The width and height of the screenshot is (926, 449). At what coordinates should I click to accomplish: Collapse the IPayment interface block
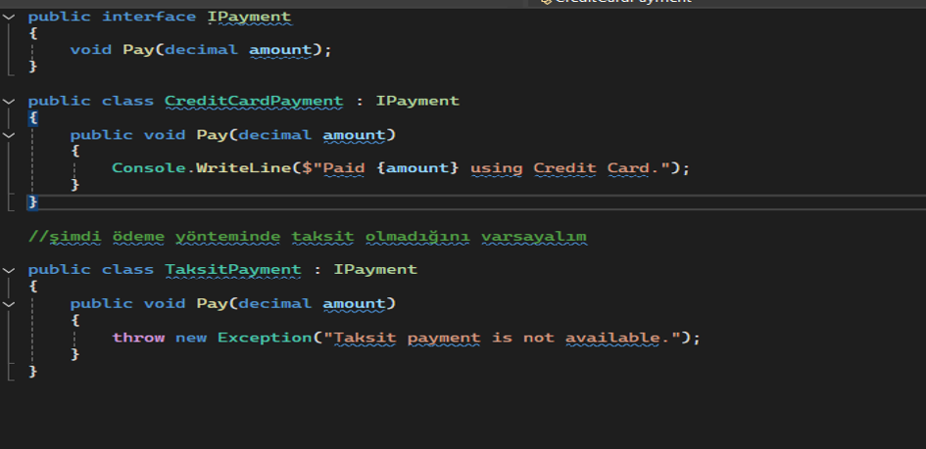pos(8,17)
